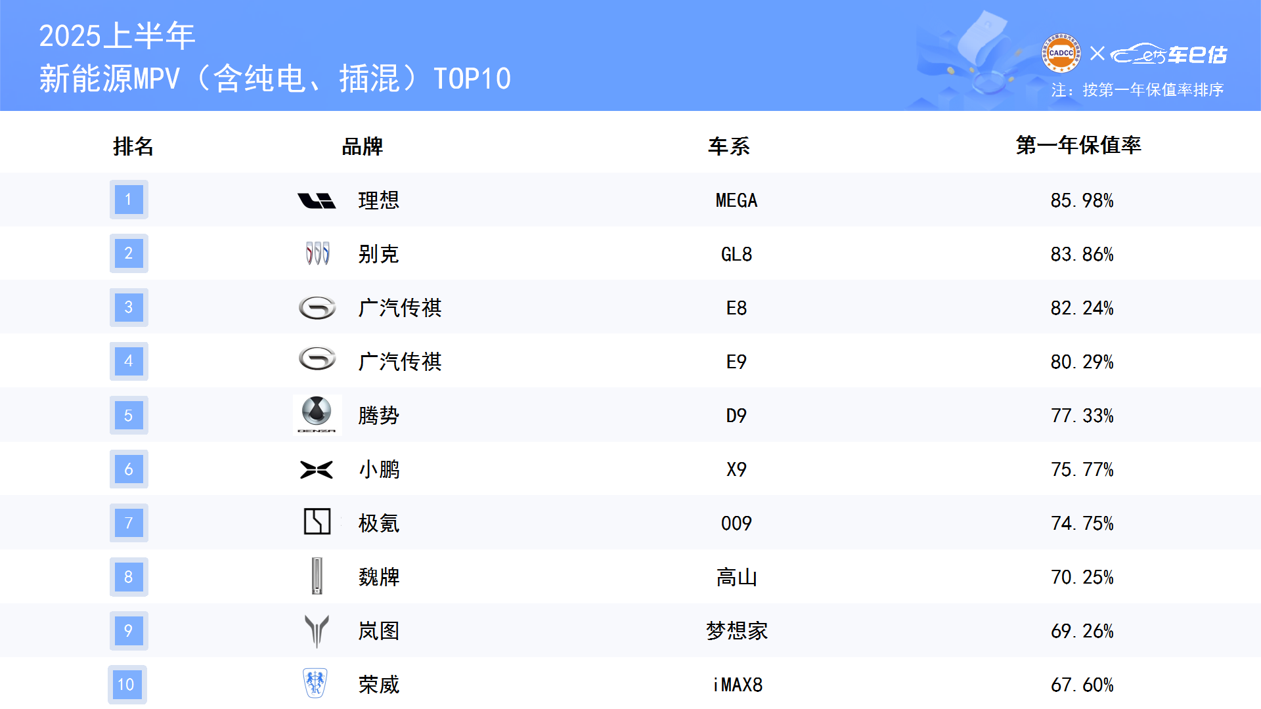
Task: Click rank badge number 5
Action: (x=129, y=415)
